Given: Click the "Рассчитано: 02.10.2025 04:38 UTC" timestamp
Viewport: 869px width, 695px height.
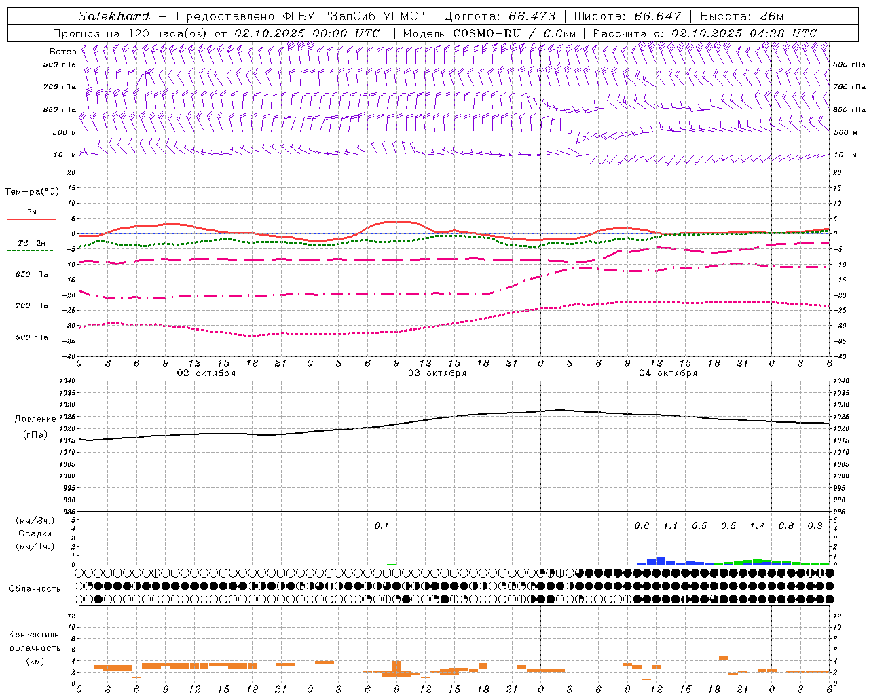Looking at the screenshot, I should click(705, 33).
